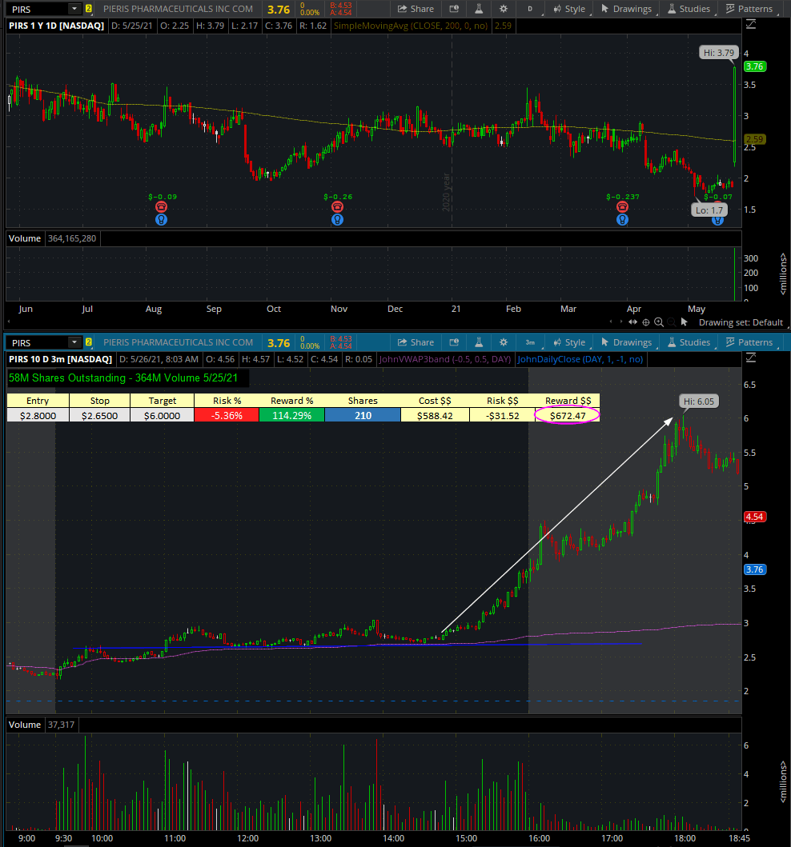Click the Share icon on the lower chart toolbar
The image size is (791, 847).
click(416, 342)
